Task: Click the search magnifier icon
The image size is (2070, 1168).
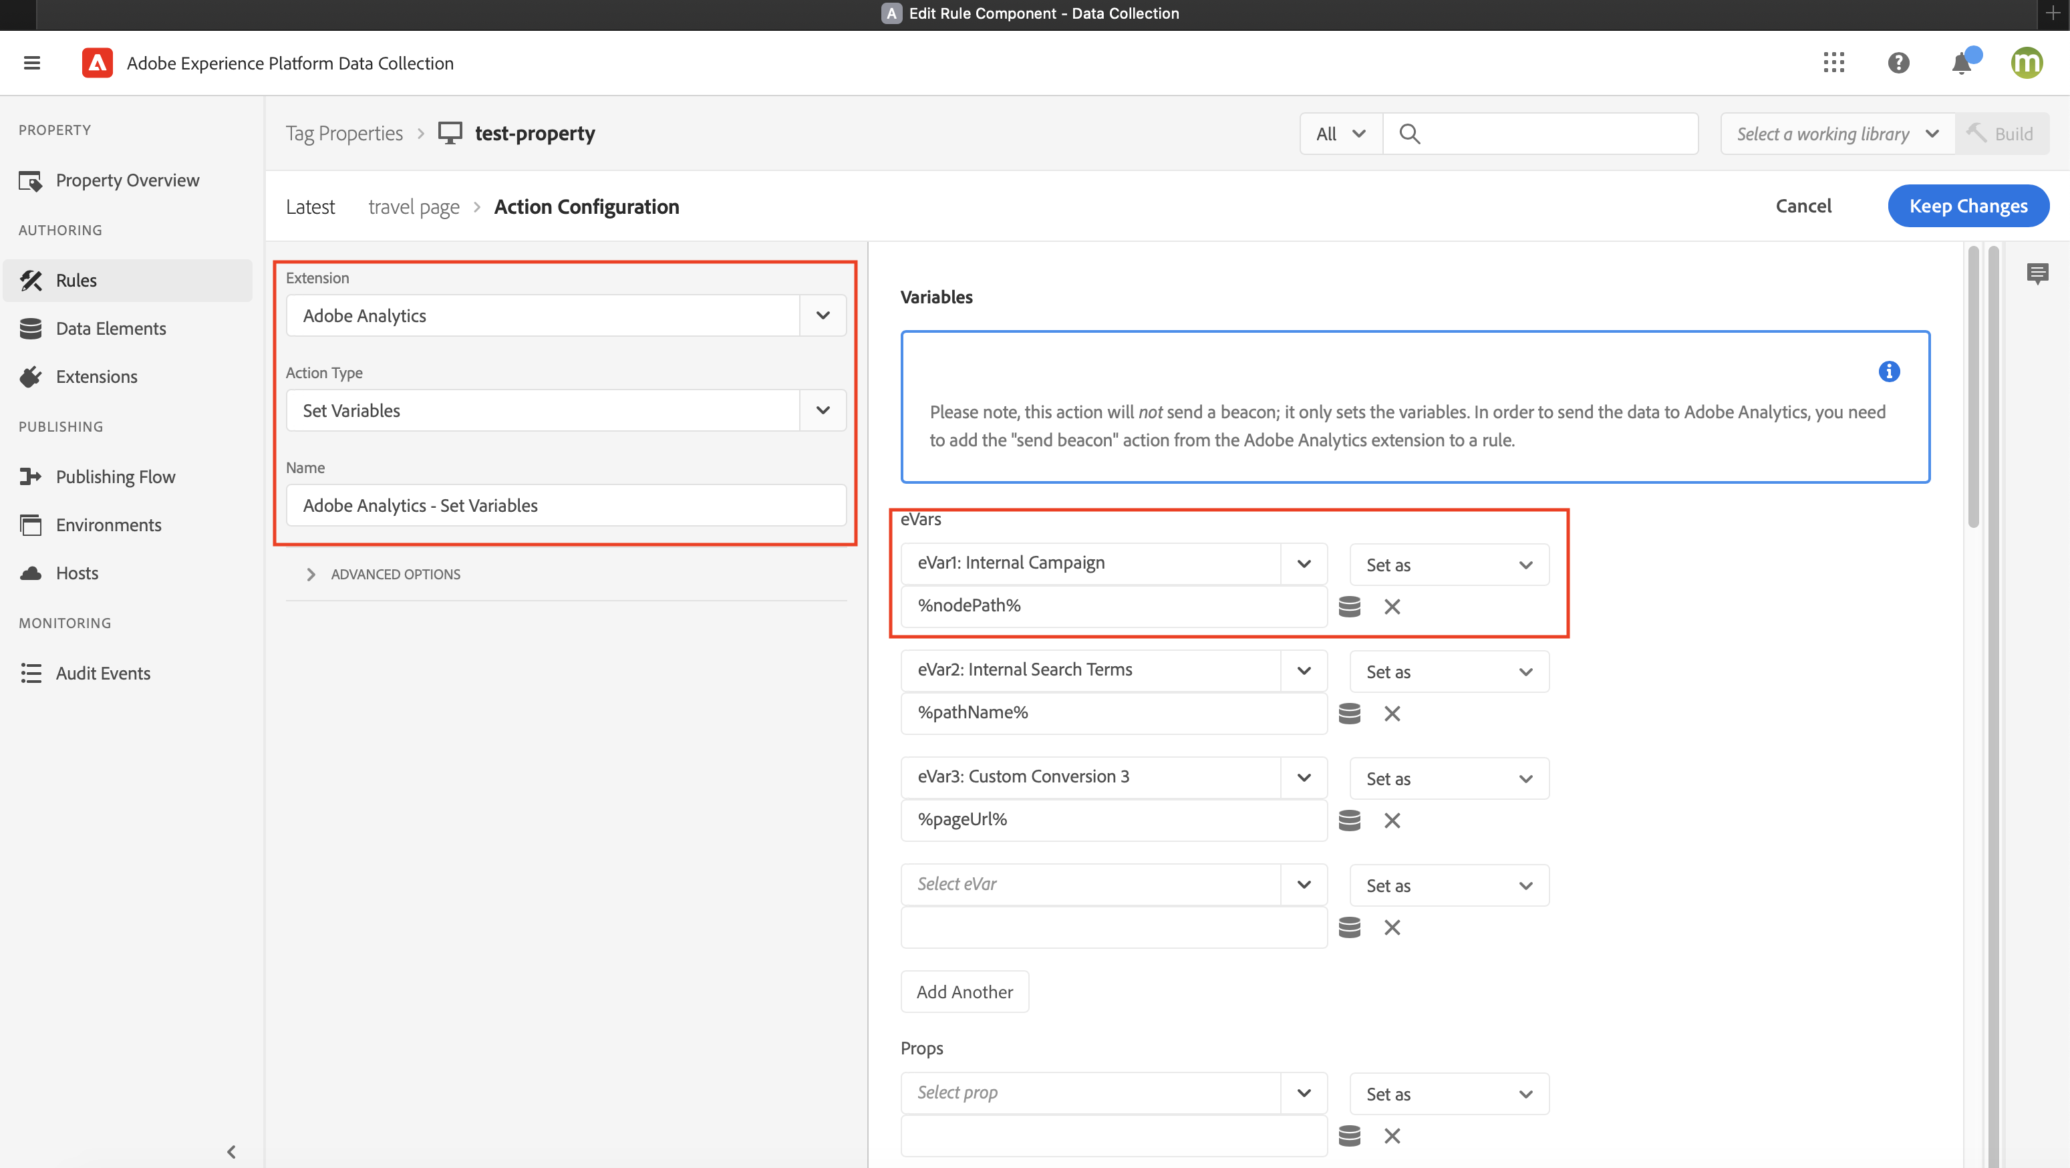Action: (x=1409, y=134)
